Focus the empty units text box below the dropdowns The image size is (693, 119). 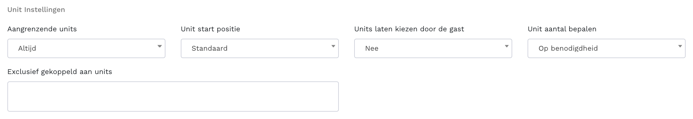pos(173,97)
